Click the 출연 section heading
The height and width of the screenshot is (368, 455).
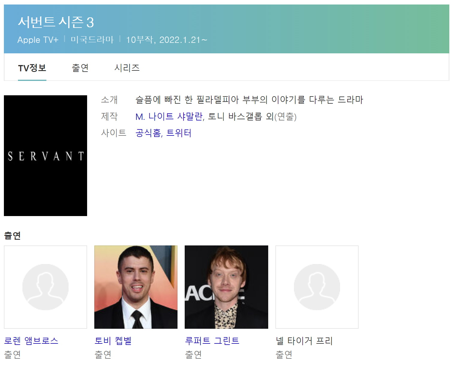(12, 236)
